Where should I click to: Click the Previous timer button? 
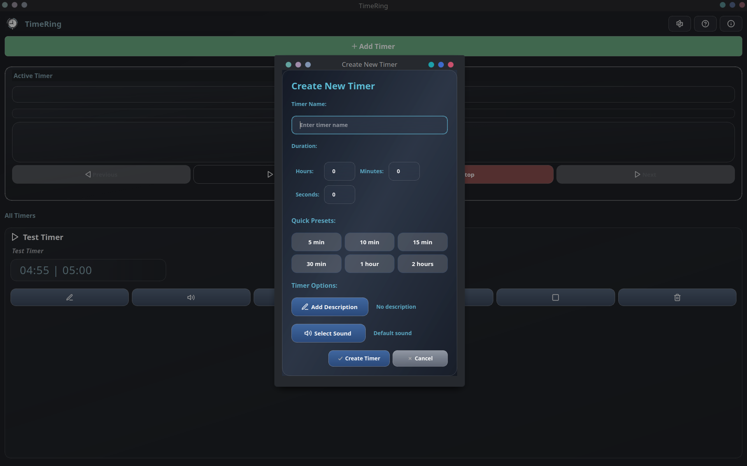[x=101, y=174]
